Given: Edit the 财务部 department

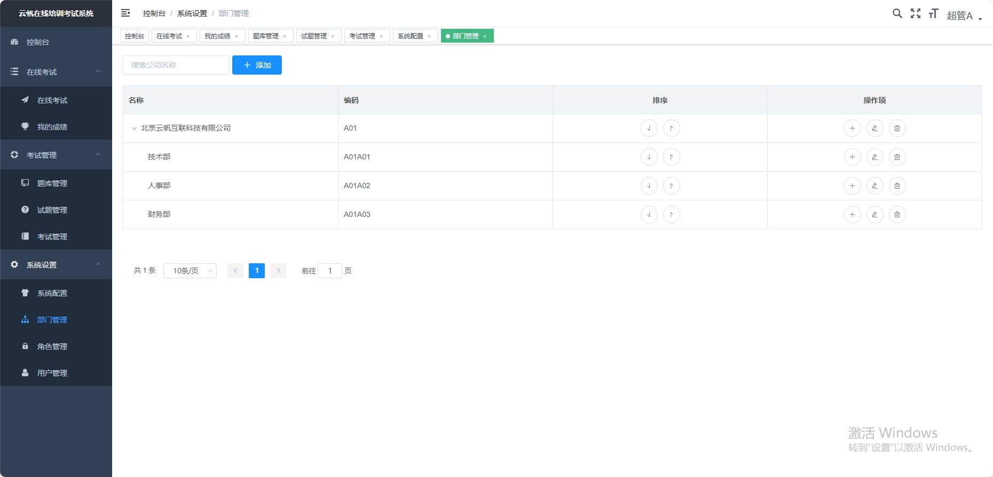Looking at the screenshot, I should coord(874,214).
